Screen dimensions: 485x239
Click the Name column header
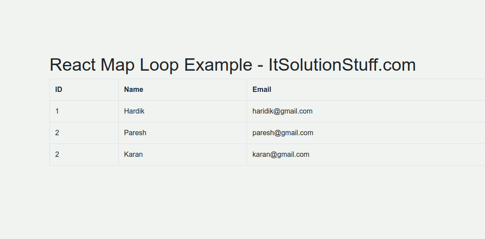[x=134, y=90]
